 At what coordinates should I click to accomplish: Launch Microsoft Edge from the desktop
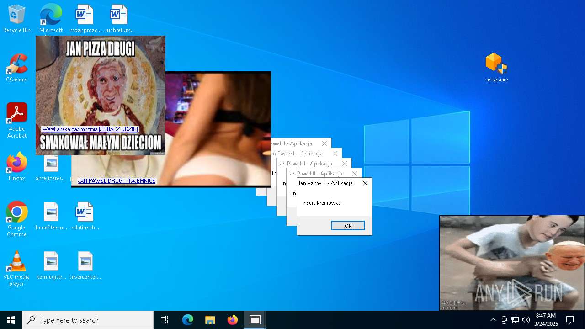51,19
